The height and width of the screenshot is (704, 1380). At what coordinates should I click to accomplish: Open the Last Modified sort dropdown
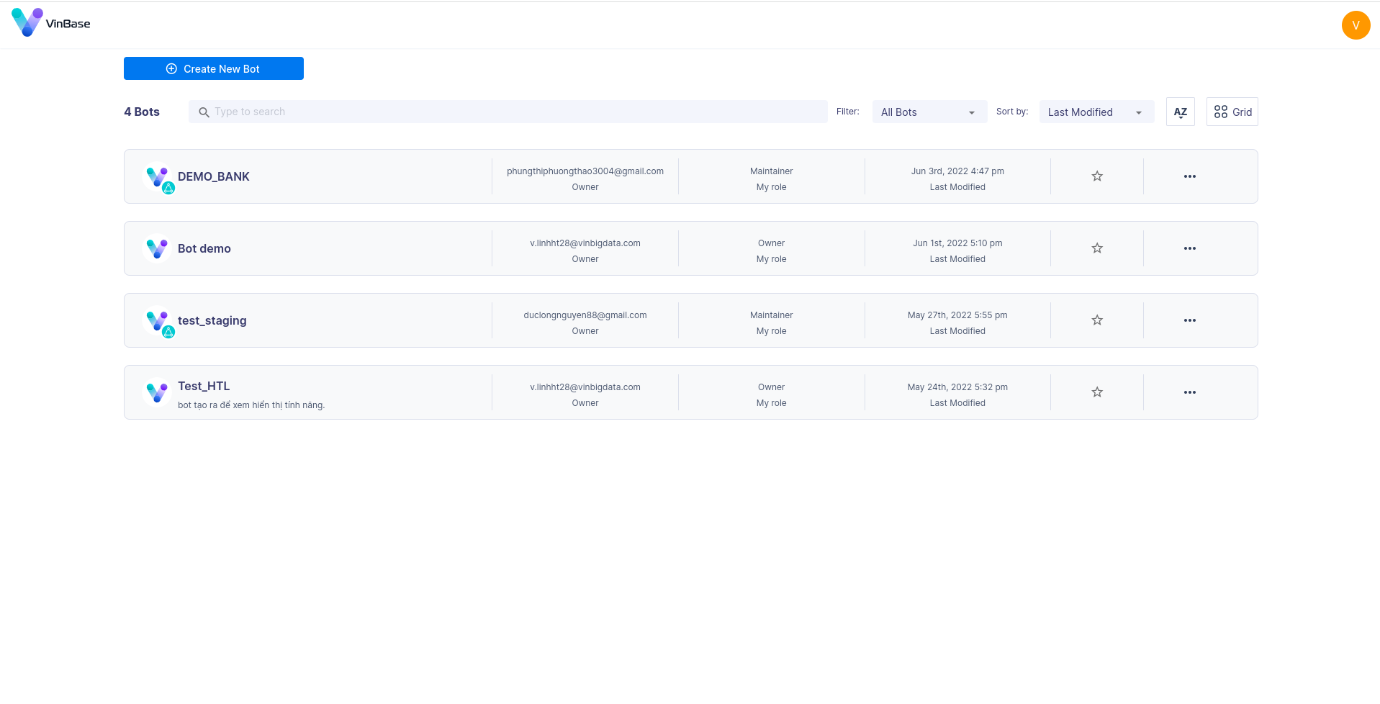click(1096, 112)
